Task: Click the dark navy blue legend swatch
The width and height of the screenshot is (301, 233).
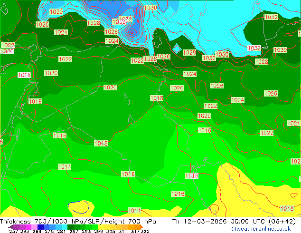Action: tap(40, 227)
